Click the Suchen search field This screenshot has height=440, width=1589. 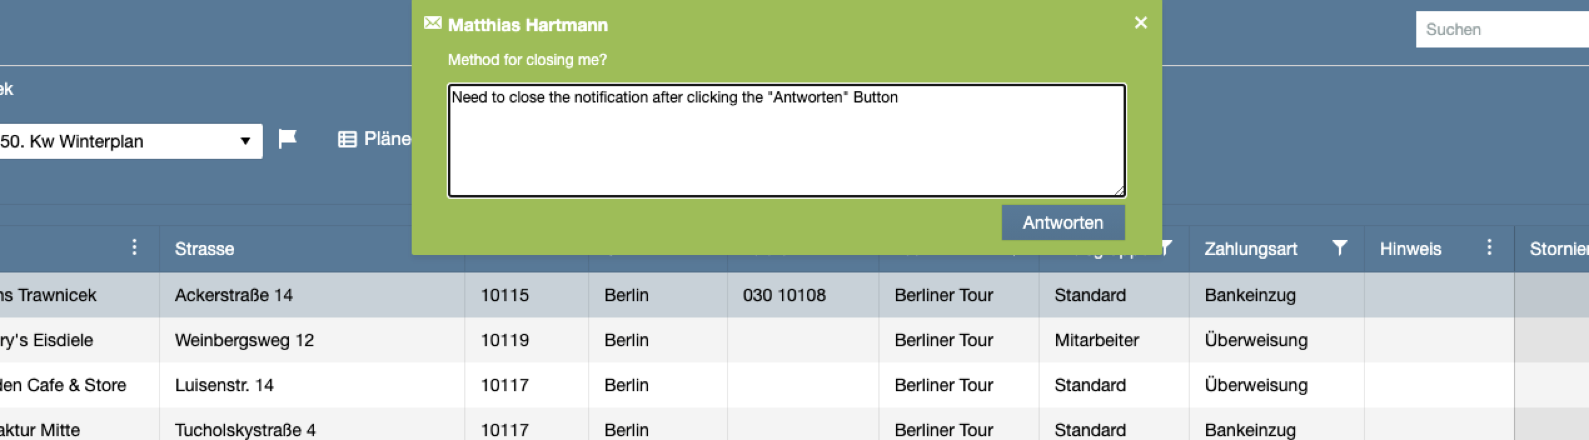[1502, 29]
